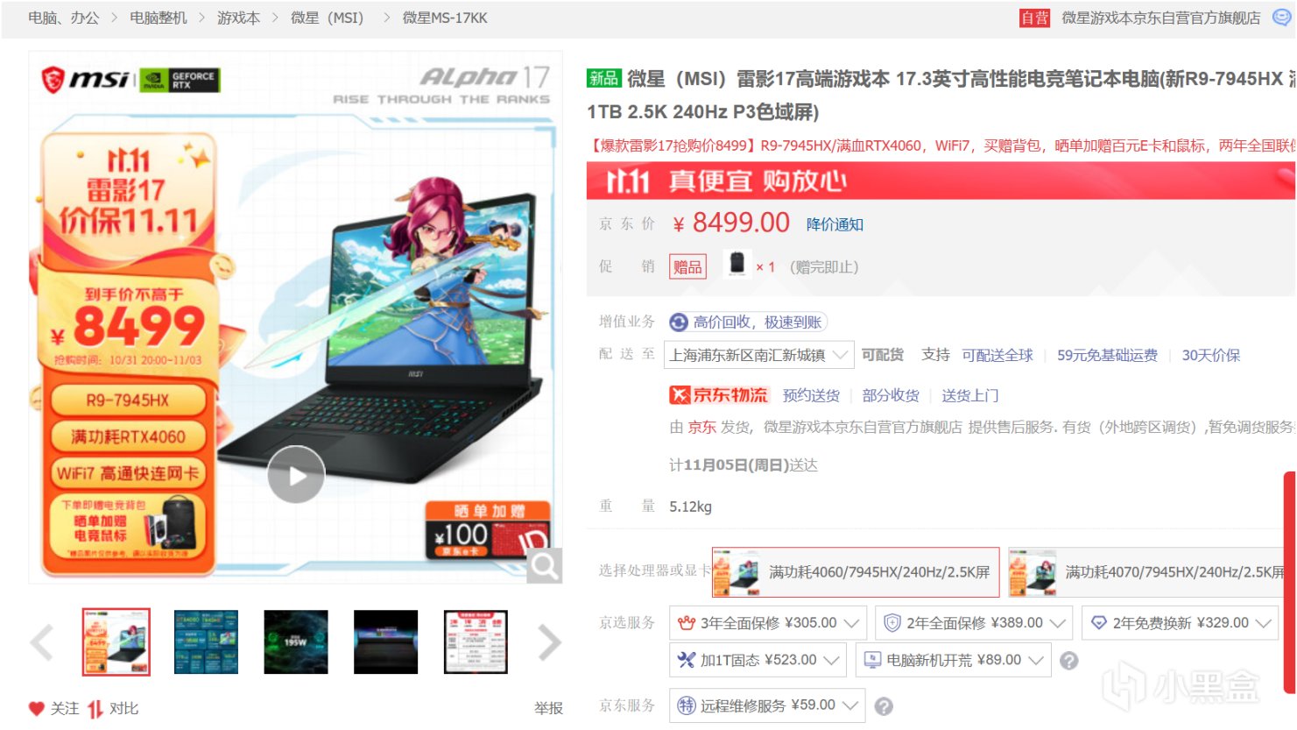The height and width of the screenshot is (730, 1297).
Task: Open 微星游戏本京东自营官方旗舰店 store link
Action: click(x=1161, y=18)
